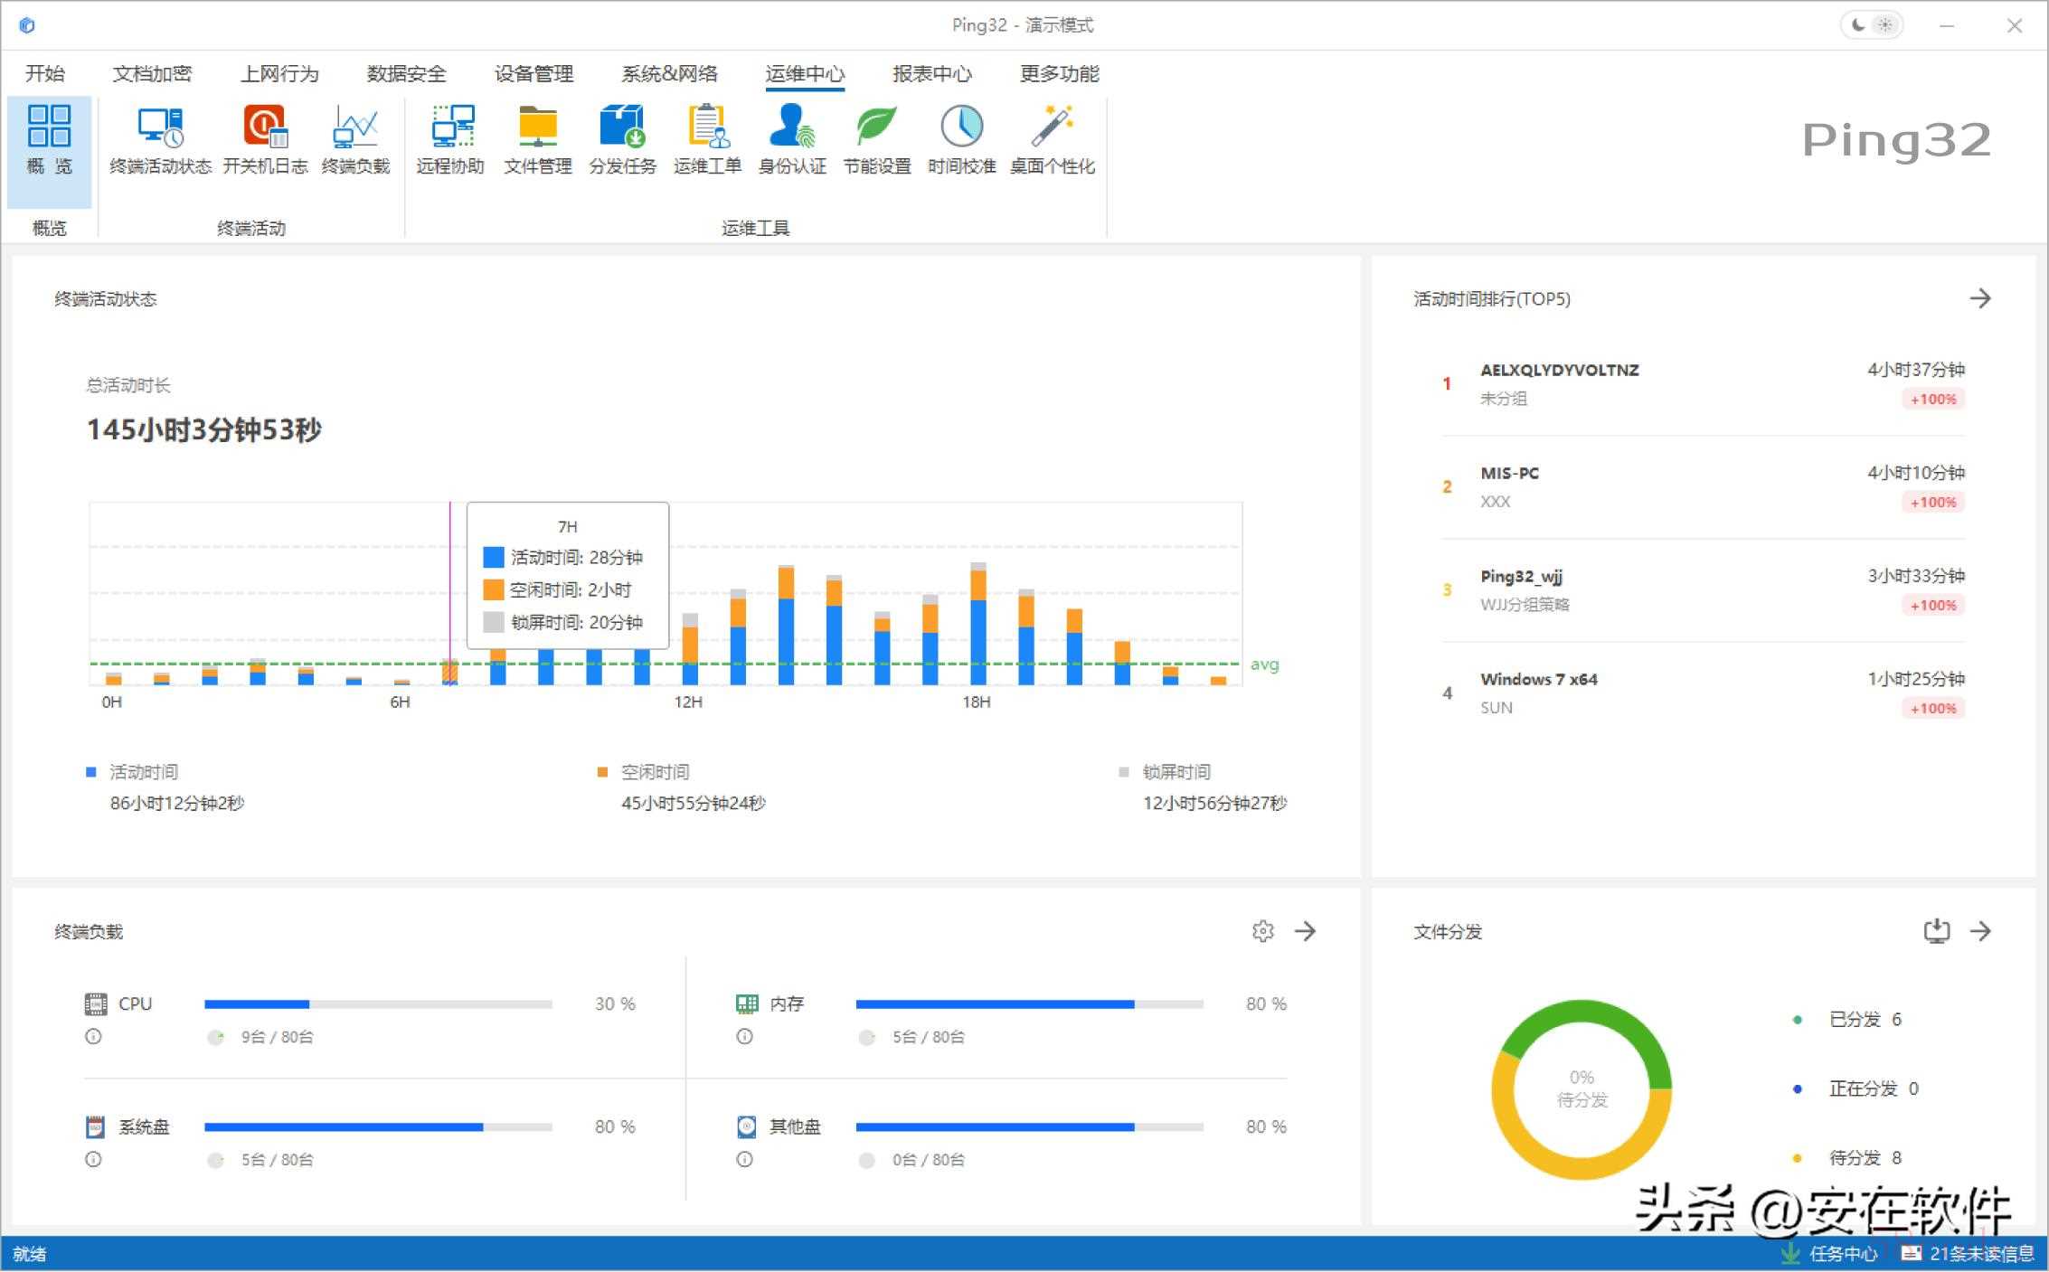Toggle 空闲时间 legend series
2049x1272 pixels.
[644, 772]
